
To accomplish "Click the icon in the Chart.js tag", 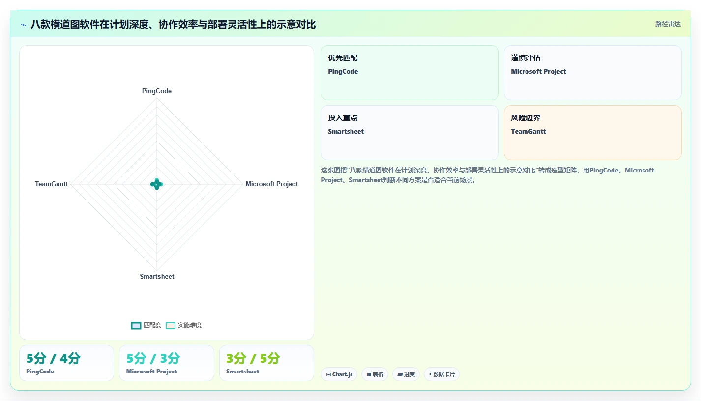I will point(328,374).
